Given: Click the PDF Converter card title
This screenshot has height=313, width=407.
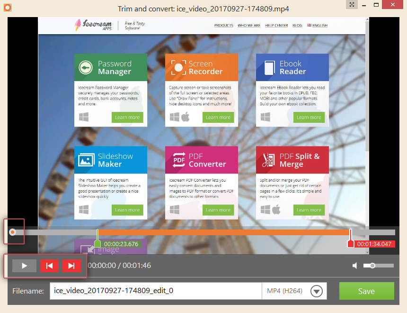Looking at the screenshot, I should pyautogui.click(x=207, y=160).
